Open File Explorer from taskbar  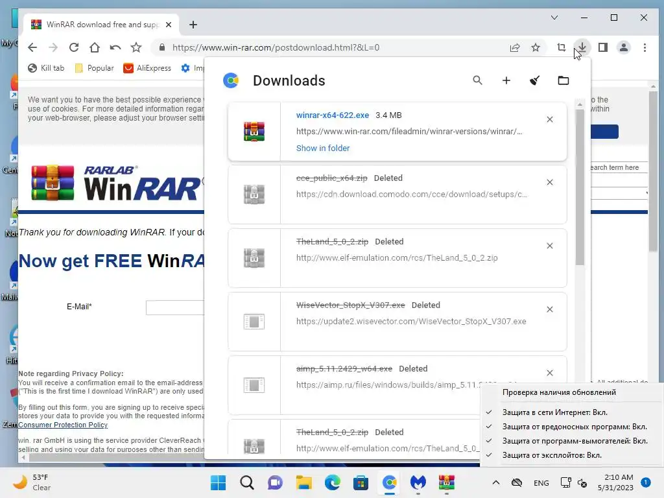[303, 482]
